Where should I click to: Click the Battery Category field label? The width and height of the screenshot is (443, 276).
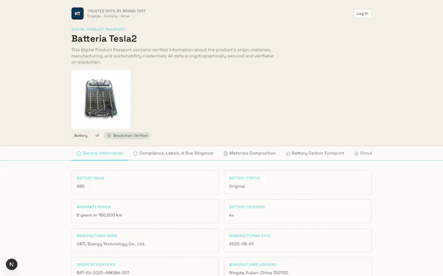[247, 207]
